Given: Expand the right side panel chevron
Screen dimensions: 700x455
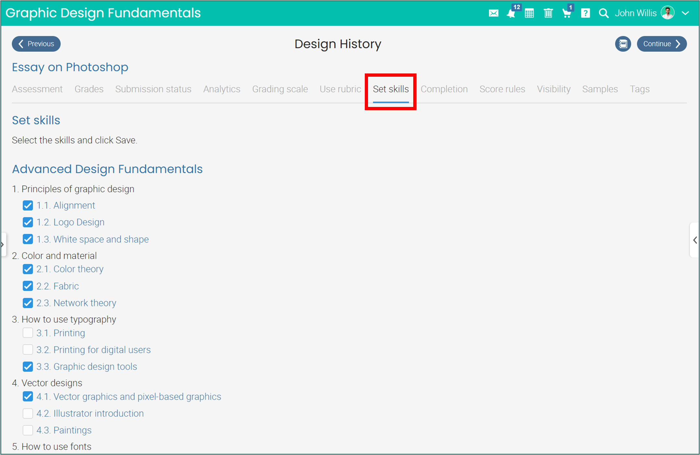Looking at the screenshot, I should (695, 240).
